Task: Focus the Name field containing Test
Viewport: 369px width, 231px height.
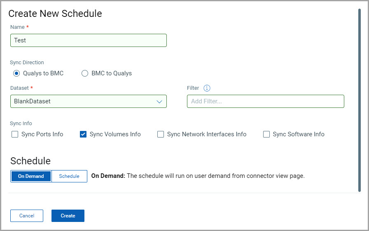Action: click(x=88, y=40)
